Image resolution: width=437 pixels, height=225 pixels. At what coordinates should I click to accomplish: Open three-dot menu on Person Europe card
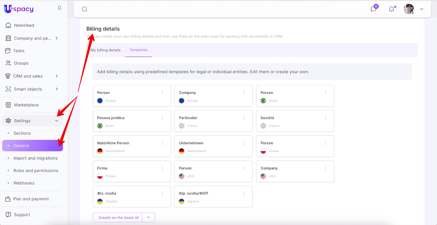tap(162, 93)
